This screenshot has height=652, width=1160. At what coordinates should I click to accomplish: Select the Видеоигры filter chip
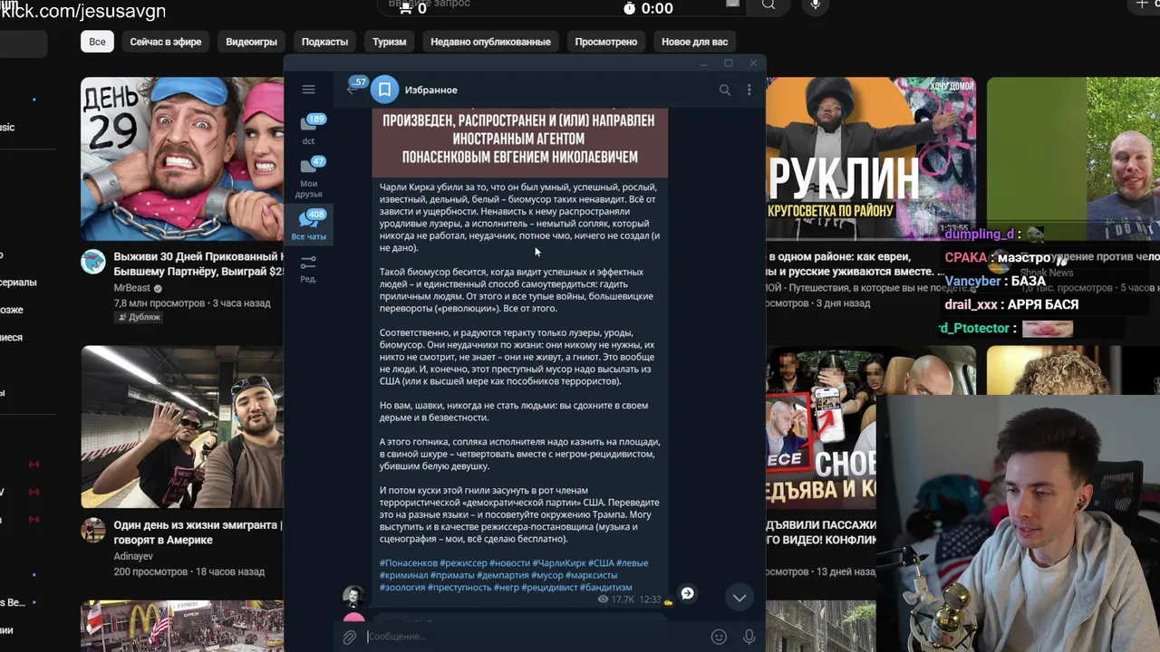251,42
